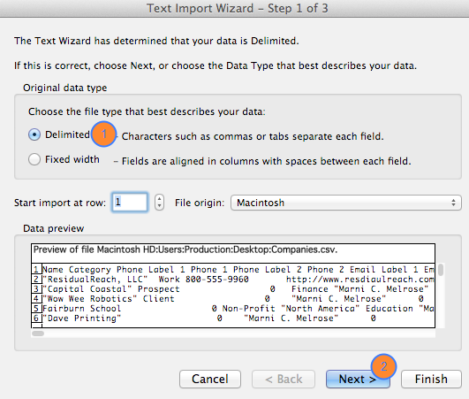Click the Finish button
Viewport: 469px width, 399px height.
point(431,380)
